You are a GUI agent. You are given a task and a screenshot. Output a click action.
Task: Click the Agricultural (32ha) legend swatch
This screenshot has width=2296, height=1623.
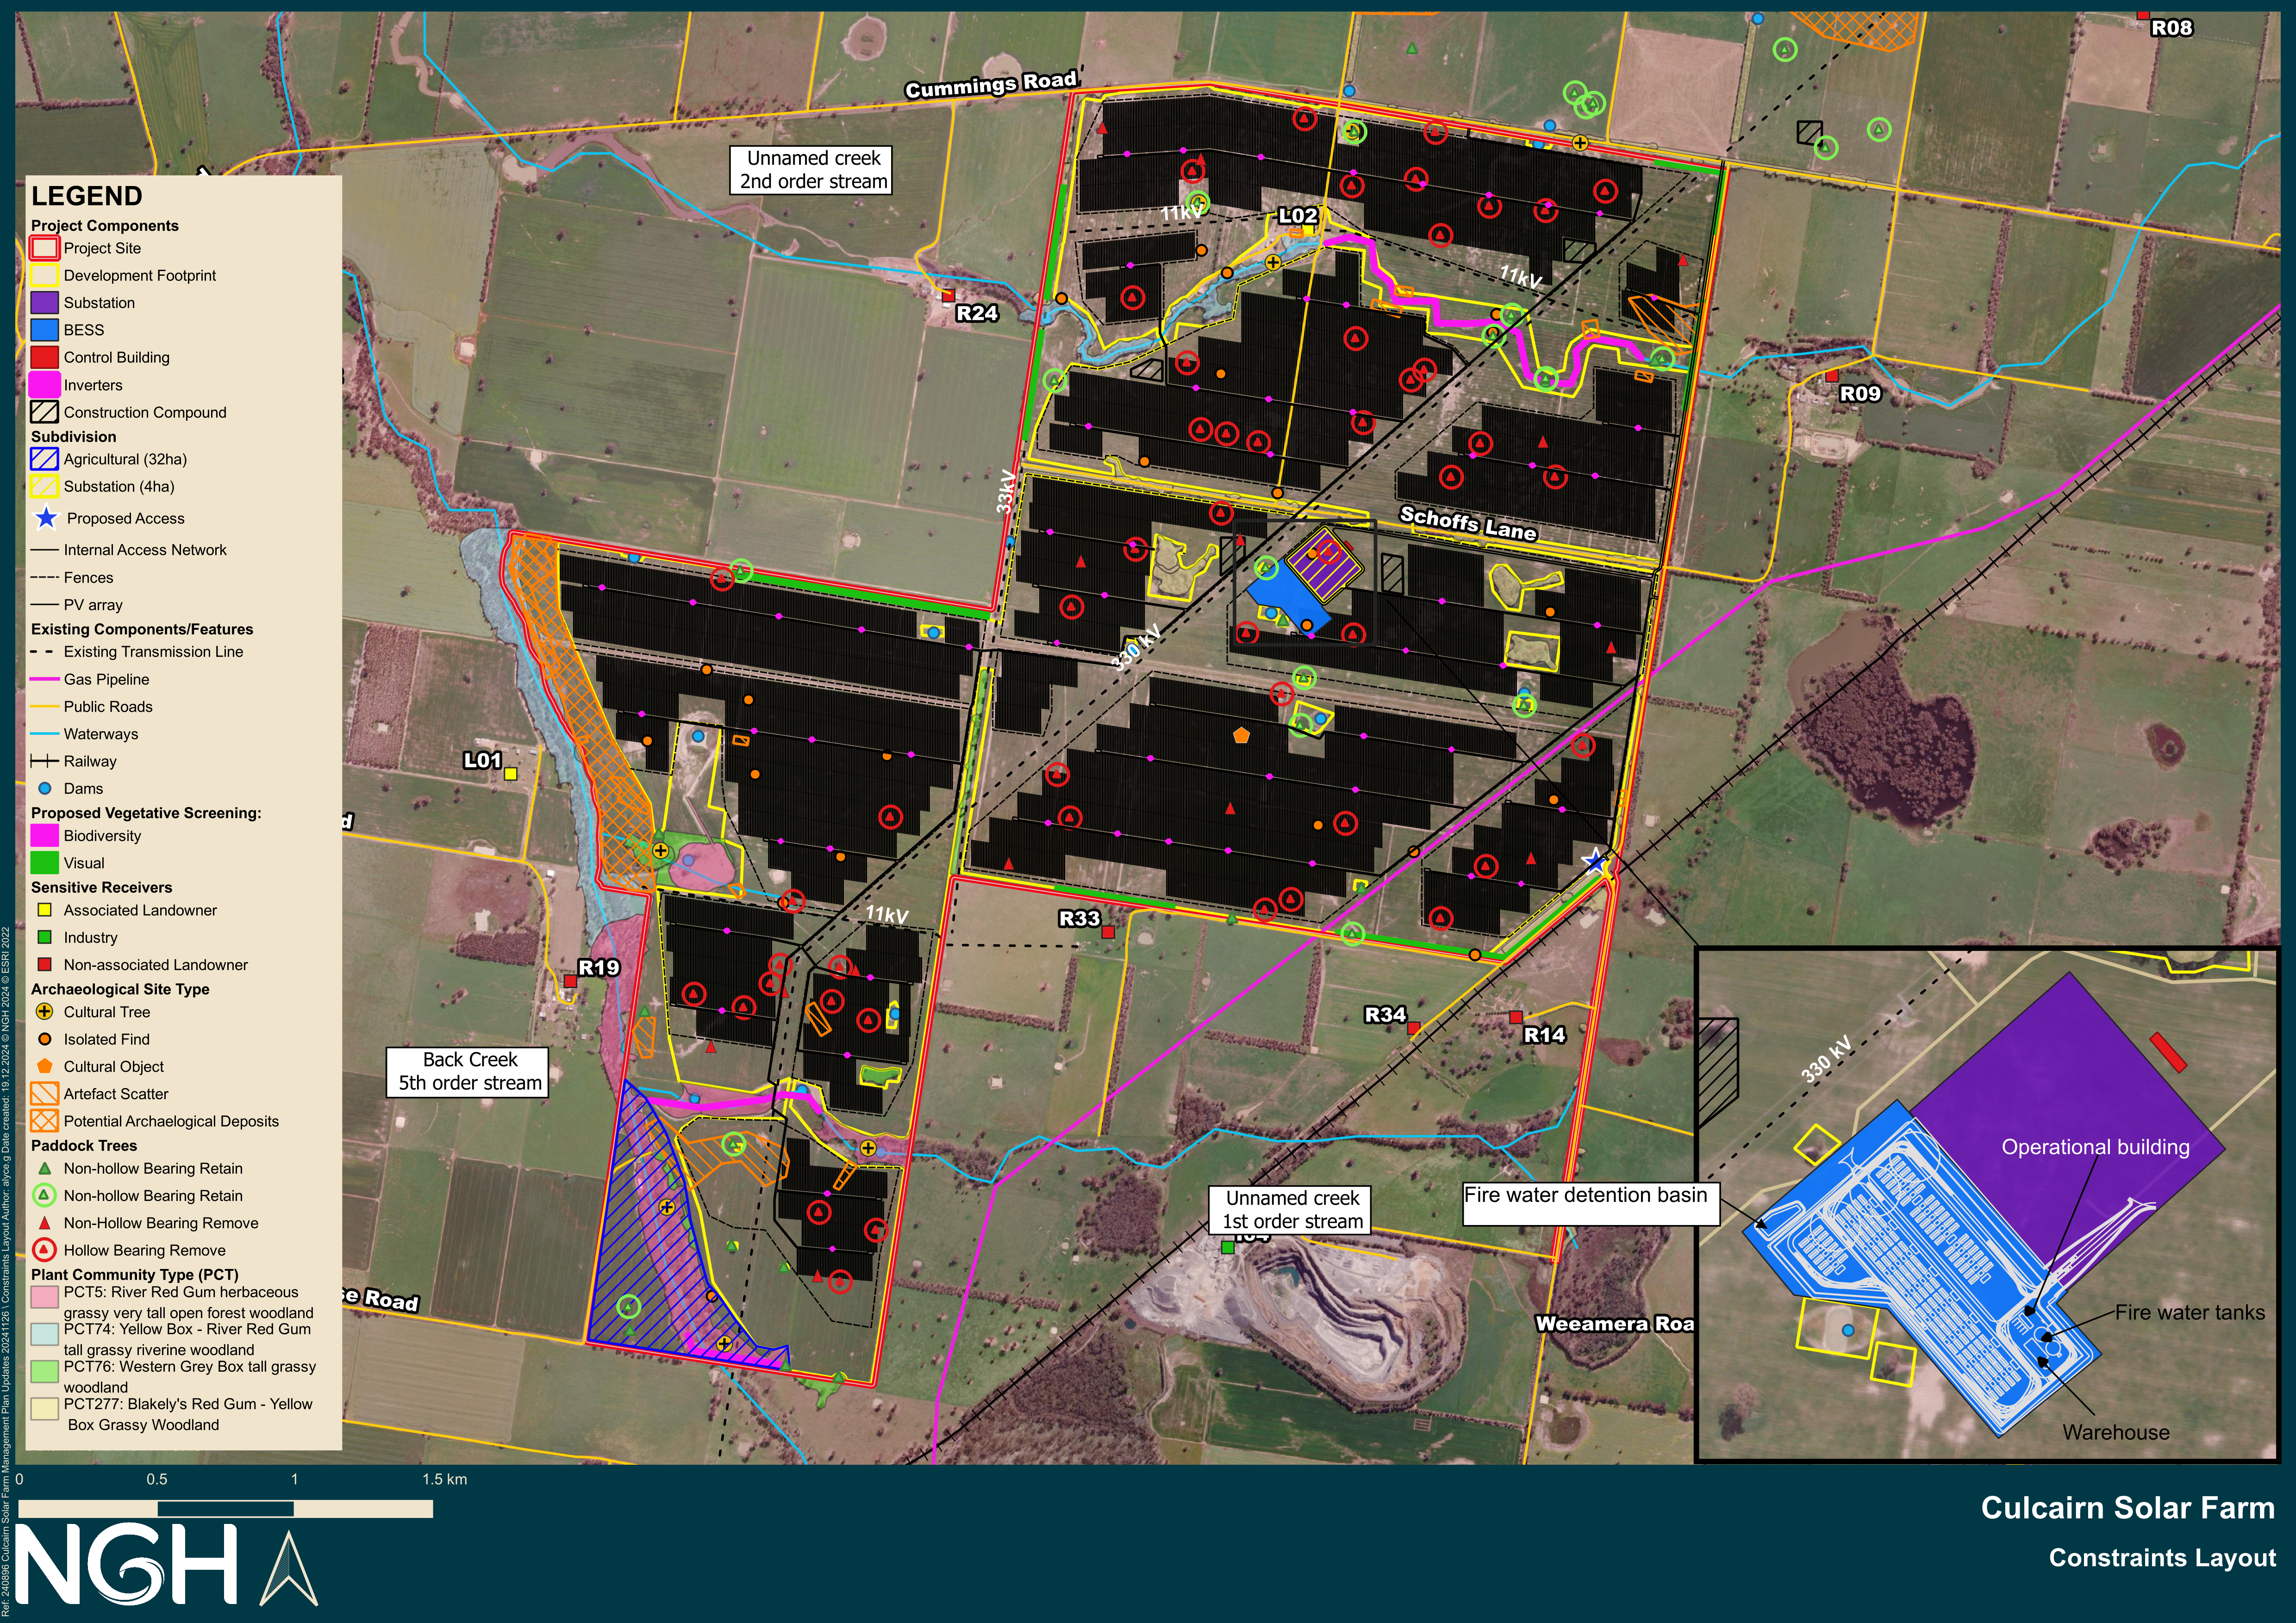coord(44,459)
